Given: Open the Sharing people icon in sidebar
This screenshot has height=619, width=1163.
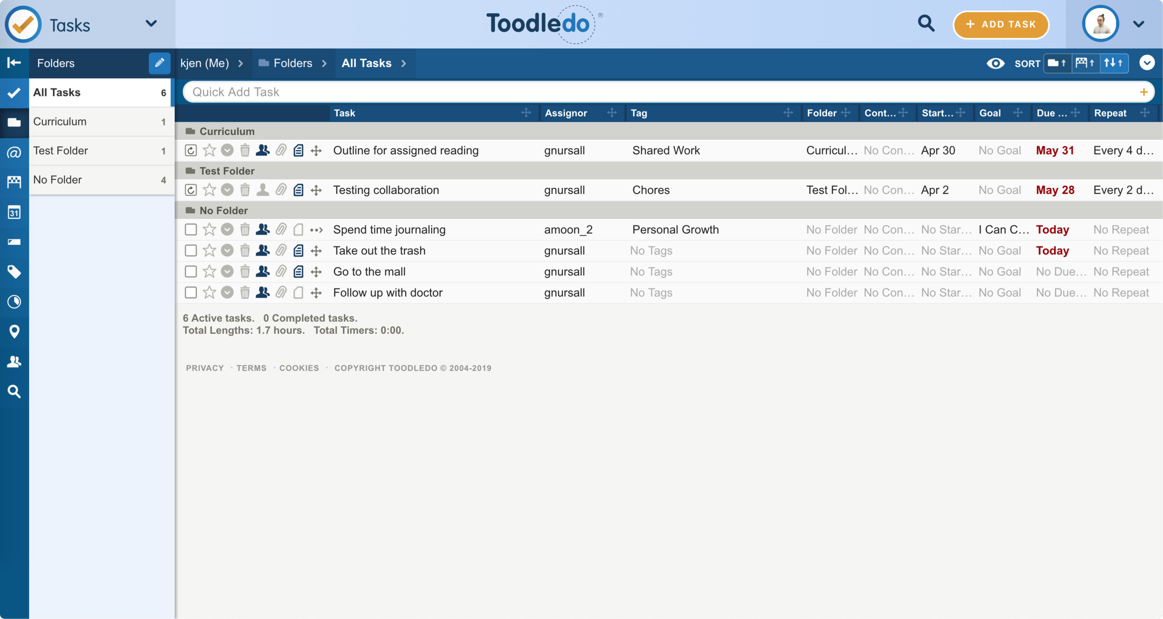Looking at the screenshot, I should click(x=14, y=362).
